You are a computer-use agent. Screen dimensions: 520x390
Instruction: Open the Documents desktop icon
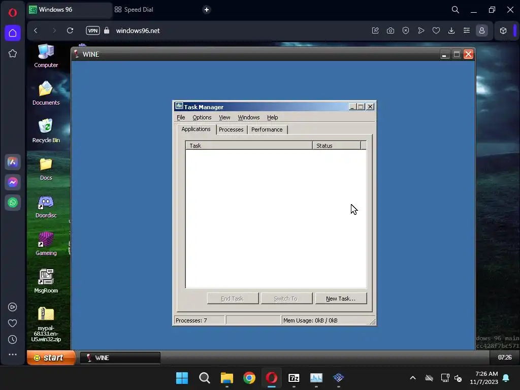pyautogui.click(x=46, y=93)
